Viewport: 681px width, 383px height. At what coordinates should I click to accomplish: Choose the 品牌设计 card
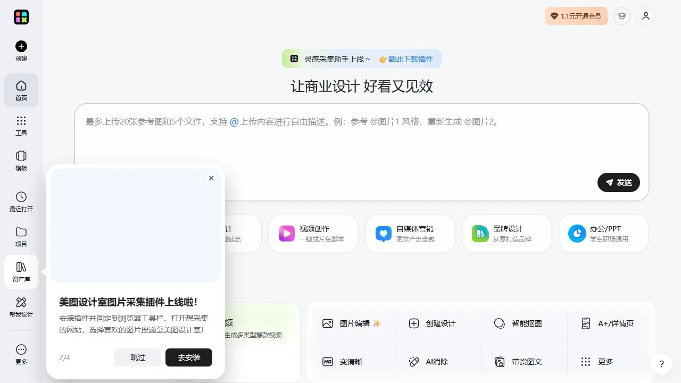click(x=507, y=234)
